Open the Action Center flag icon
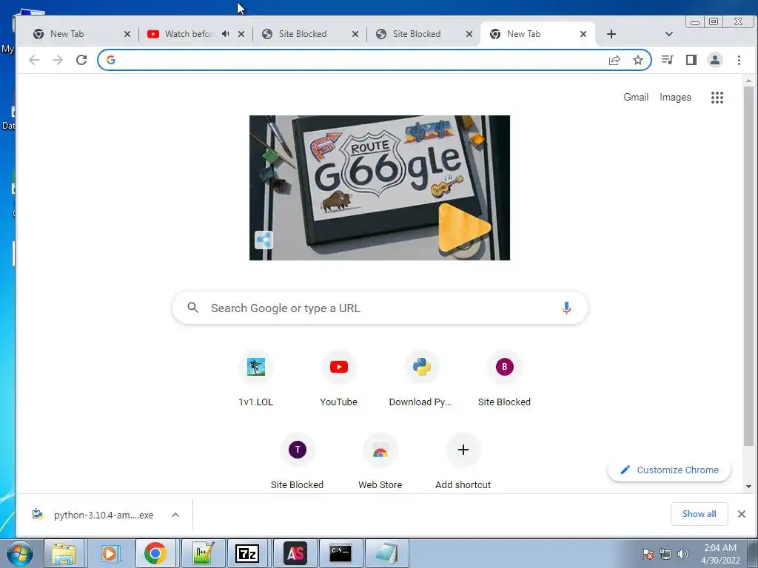The image size is (758, 568). [648, 554]
